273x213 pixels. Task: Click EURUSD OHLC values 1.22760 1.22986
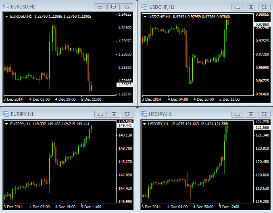tap(48, 17)
